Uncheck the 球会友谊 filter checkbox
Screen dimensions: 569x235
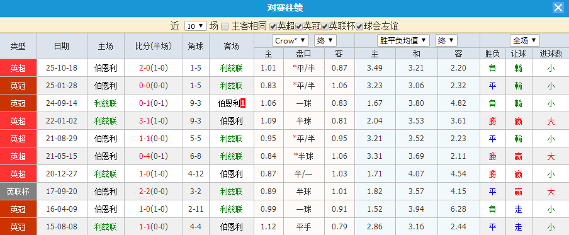click(x=359, y=26)
